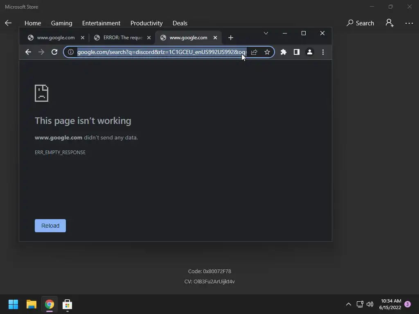419x314 pixels.
Task: Open Microsoft Store Productivity tab
Action: [146, 23]
